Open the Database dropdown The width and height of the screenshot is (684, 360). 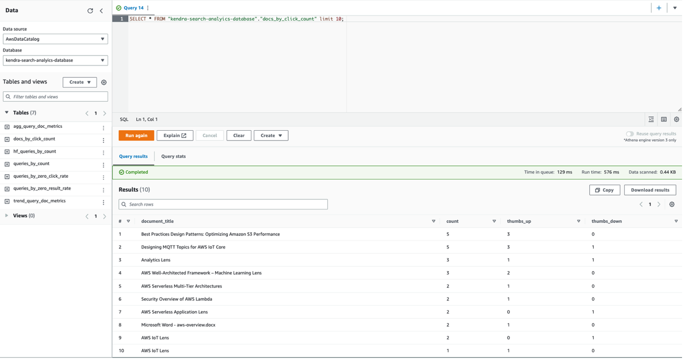point(55,60)
